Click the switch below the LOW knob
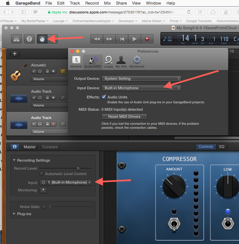Screen dimensions: 239x244 [228, 223]
